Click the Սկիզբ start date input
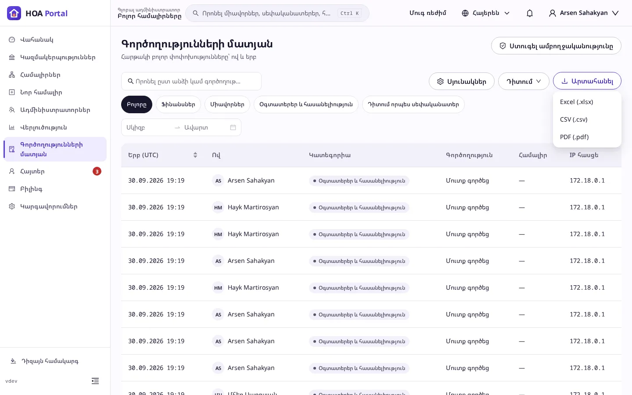The height and width of the screenshot is (395, 632). [147, 127]
